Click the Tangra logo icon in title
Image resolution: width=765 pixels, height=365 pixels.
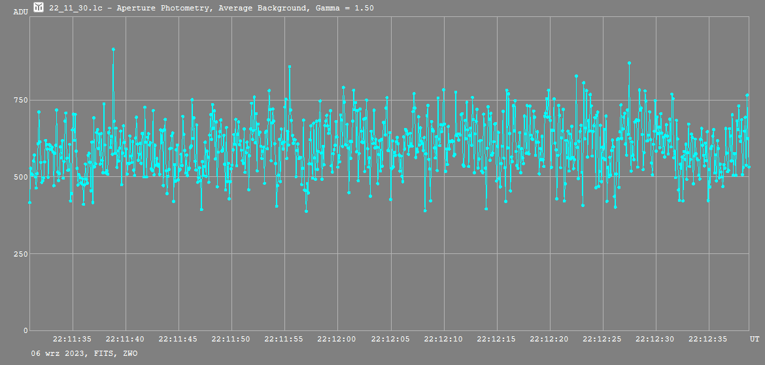tap(39, 7)
